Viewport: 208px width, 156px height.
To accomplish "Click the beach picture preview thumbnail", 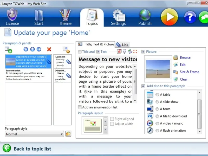I will click(158, 69).
